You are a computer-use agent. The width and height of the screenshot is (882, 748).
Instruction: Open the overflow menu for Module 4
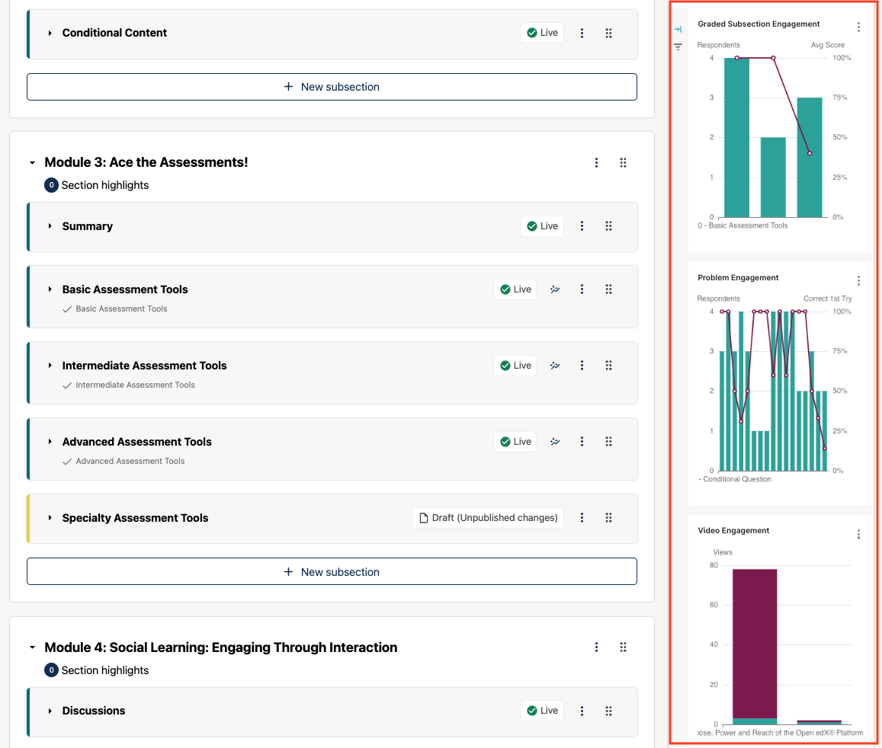point(596,647)
